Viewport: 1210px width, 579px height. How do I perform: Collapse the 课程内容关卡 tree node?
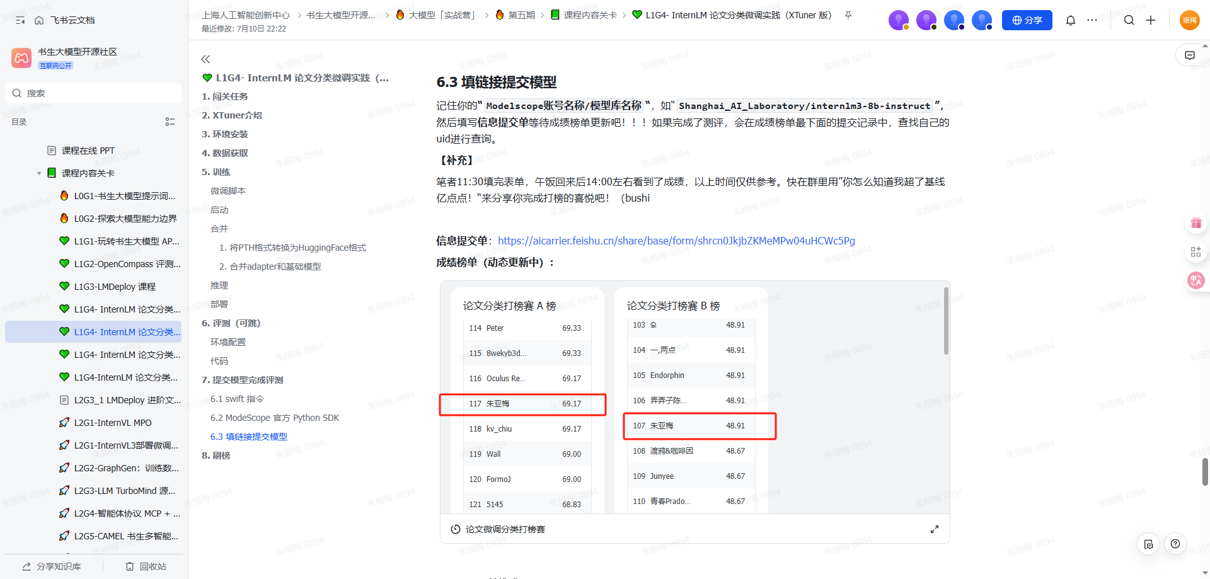tap(39, 173)
